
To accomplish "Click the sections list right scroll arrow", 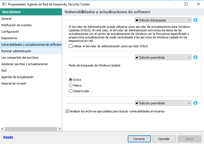I will coord(60,129).
